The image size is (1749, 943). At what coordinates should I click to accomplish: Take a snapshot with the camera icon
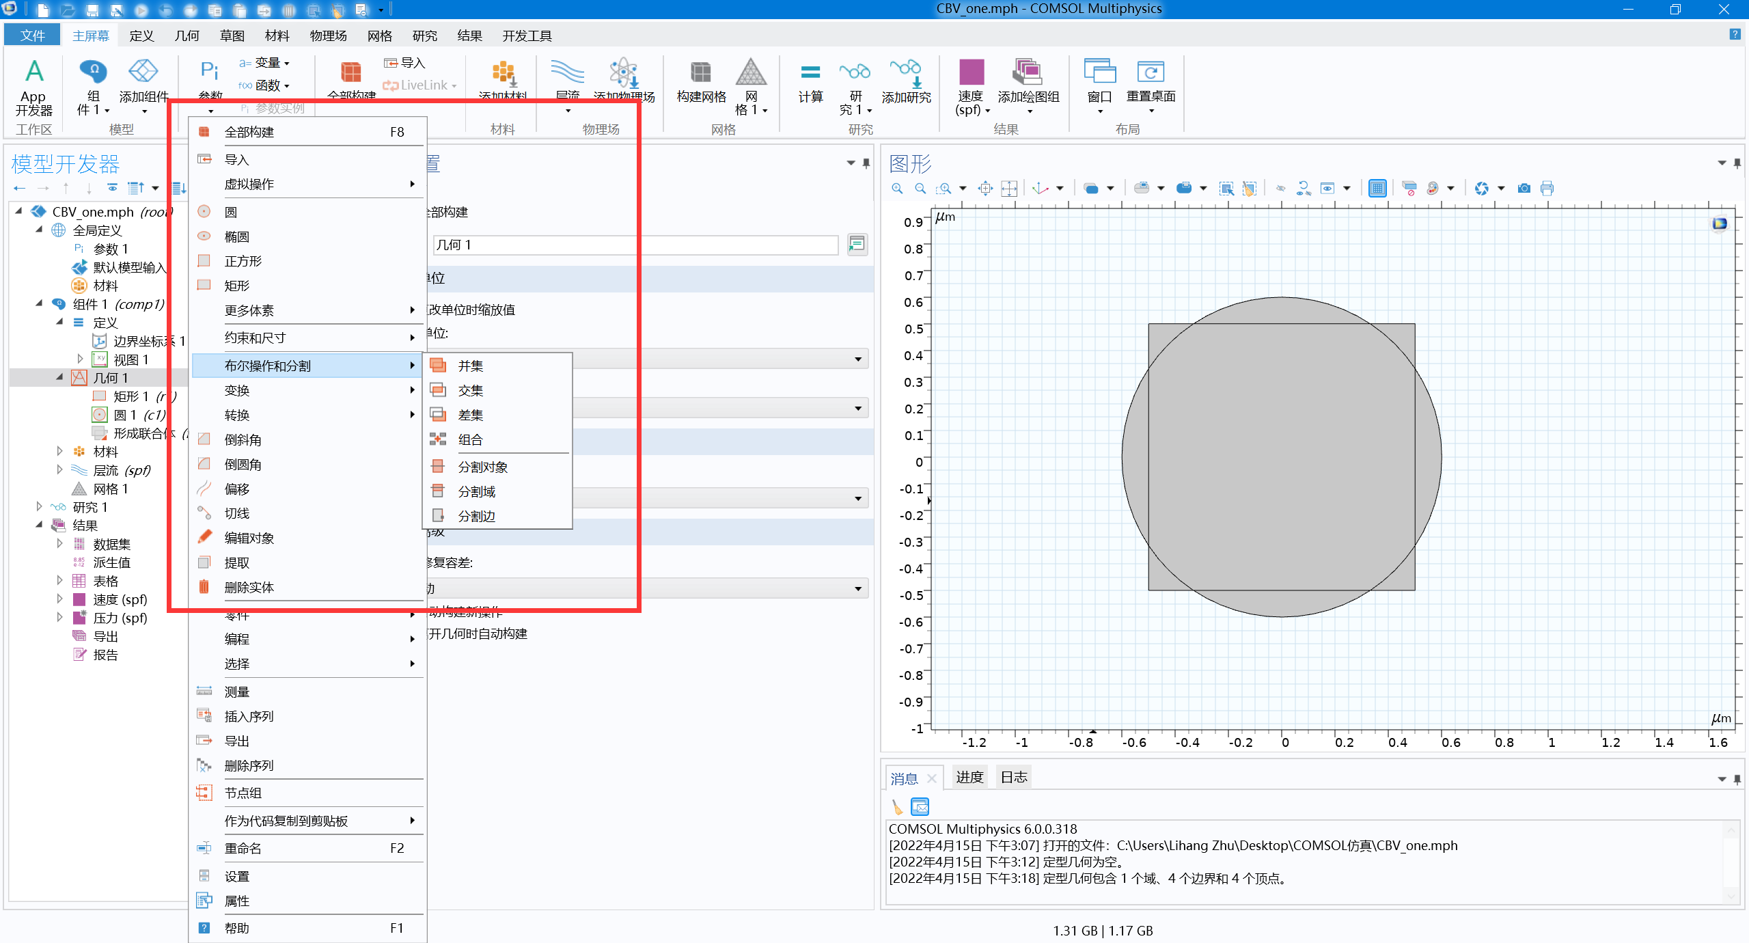click(x=1524, y=189)
